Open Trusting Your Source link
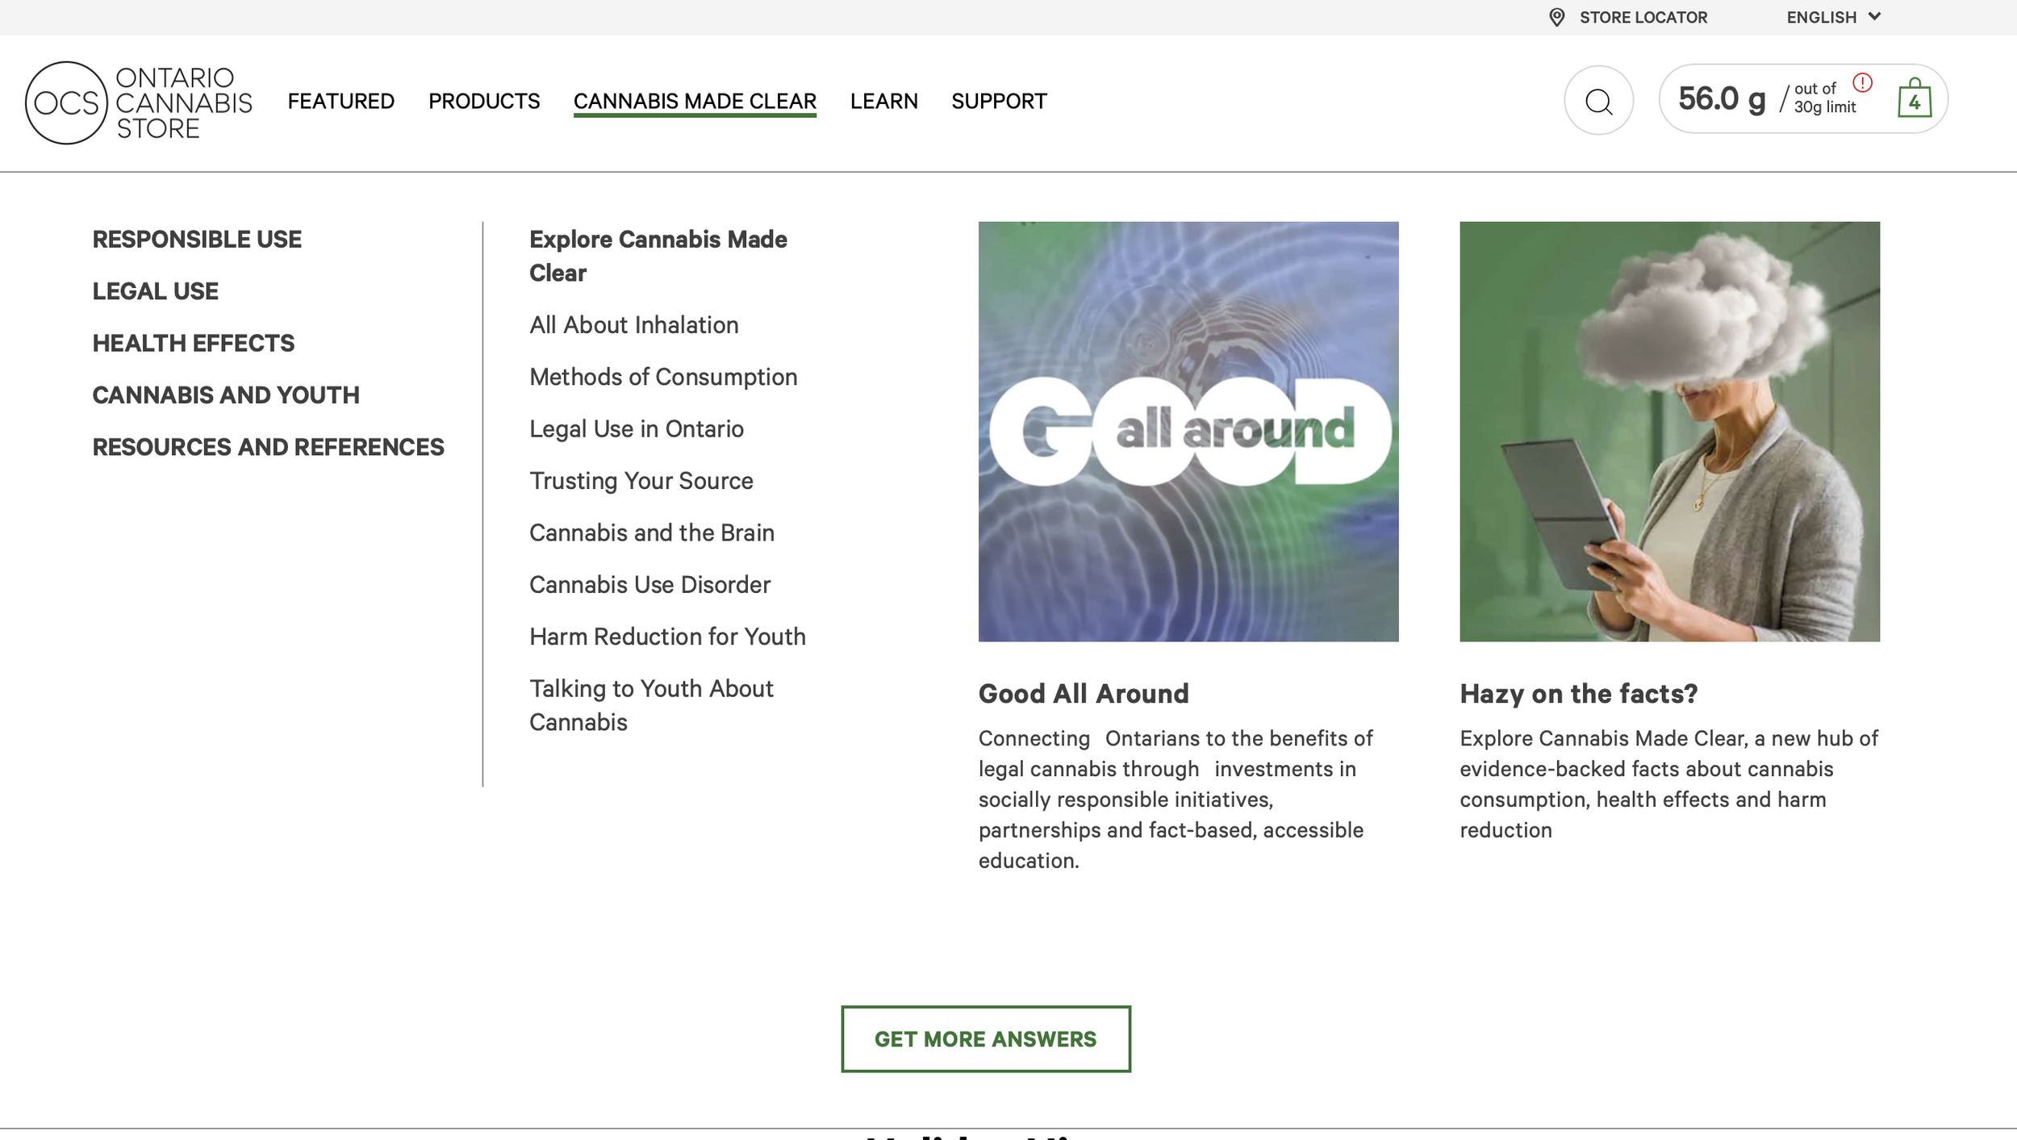The image size is (2017, 1140). point(641,481)
